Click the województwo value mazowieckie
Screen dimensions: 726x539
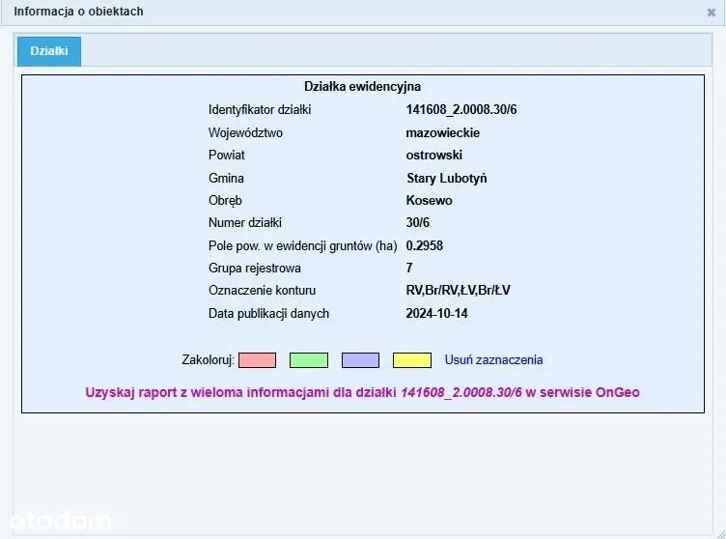pos(443,132)
